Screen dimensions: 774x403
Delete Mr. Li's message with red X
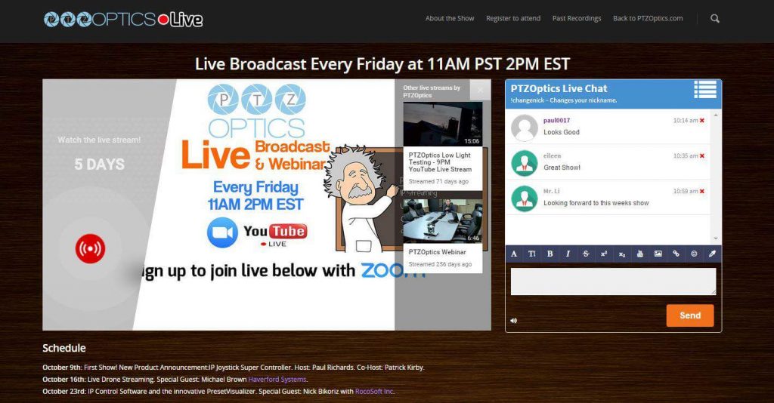pos(702,191)
